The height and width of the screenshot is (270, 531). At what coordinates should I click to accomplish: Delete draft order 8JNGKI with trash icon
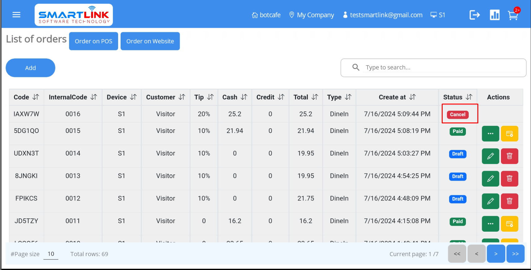[509, 179]
